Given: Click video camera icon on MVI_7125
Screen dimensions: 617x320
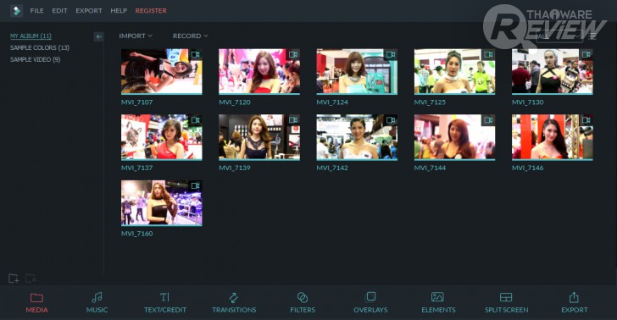Looking at the screenshot, I should click(x=488, y=54).
